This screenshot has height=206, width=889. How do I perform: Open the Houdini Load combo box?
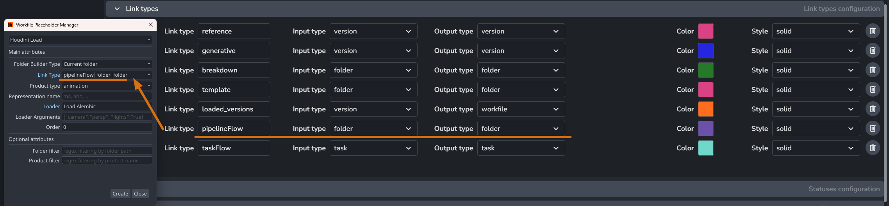click(80, 40)
